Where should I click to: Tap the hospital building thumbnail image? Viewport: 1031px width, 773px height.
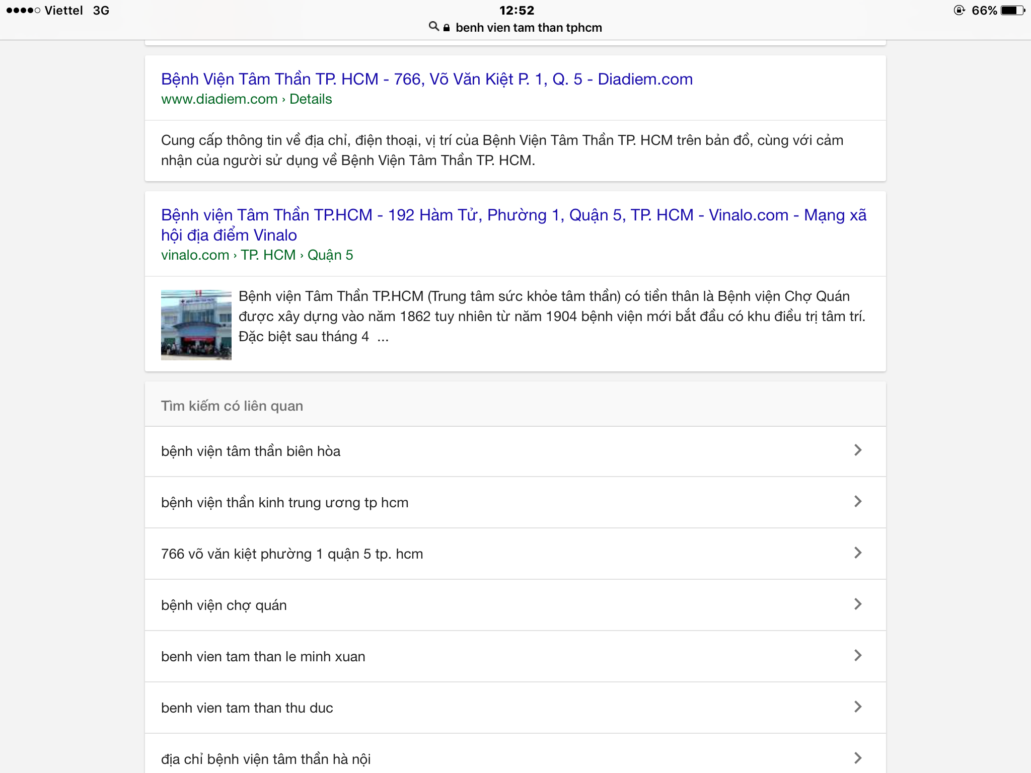tap(196, 325)
